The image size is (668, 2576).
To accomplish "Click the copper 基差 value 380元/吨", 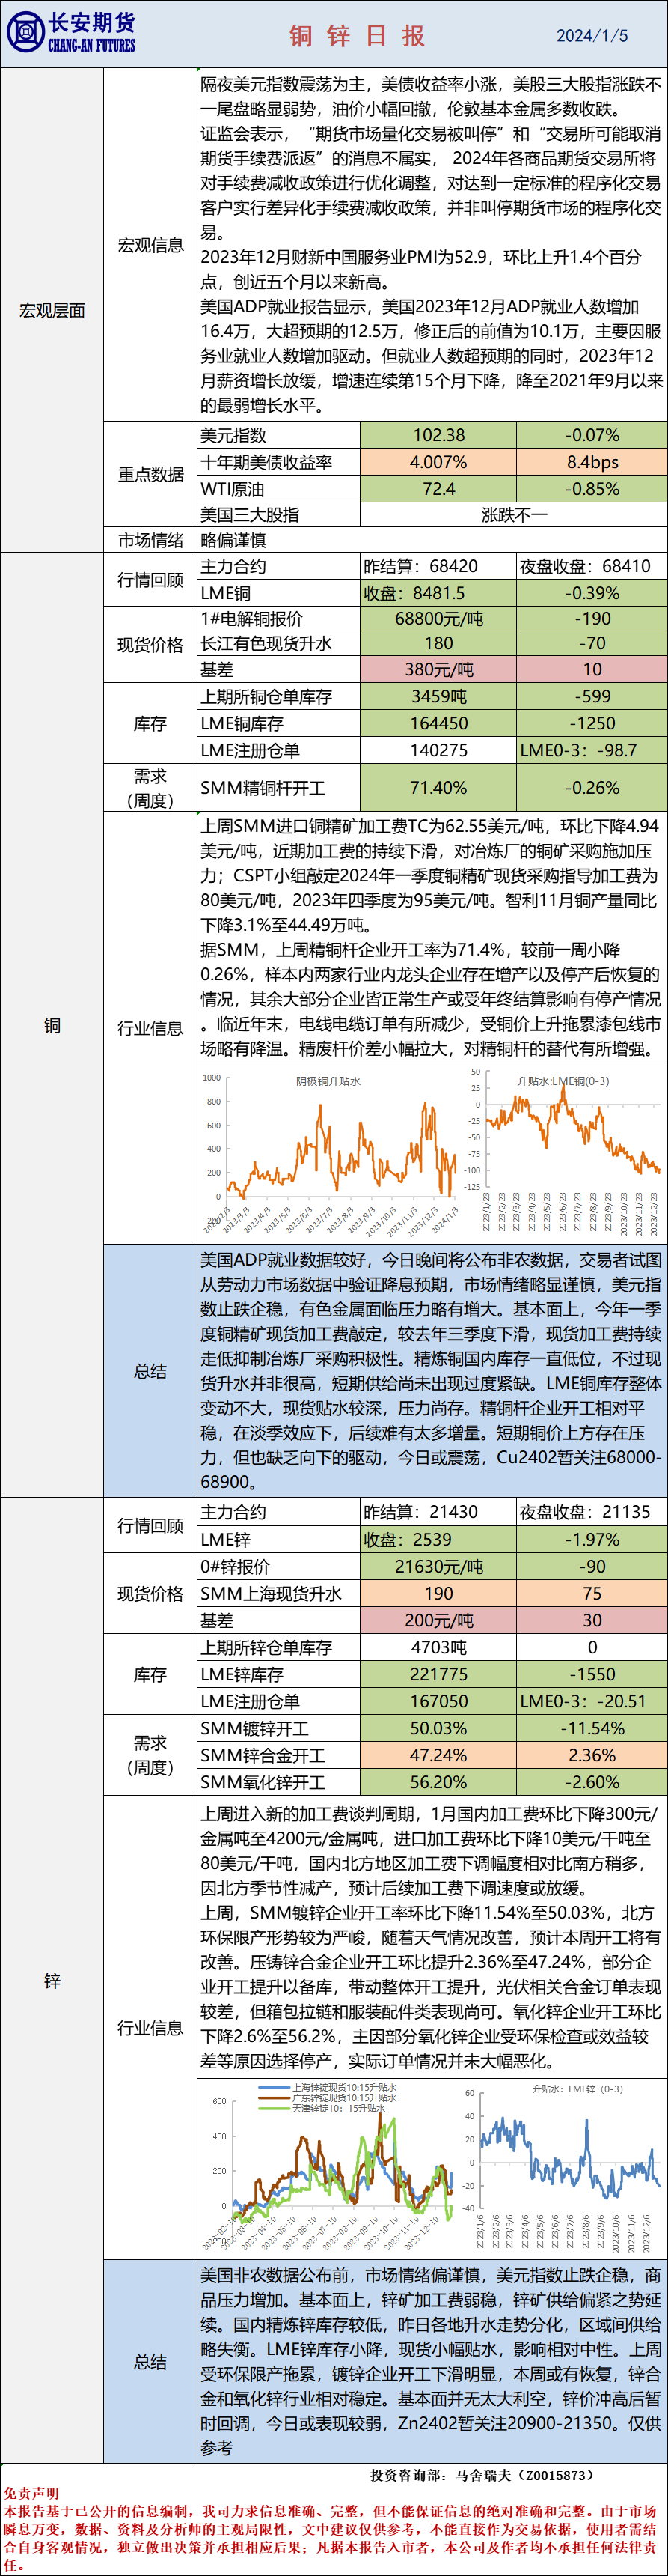I will tap(438, 669).
